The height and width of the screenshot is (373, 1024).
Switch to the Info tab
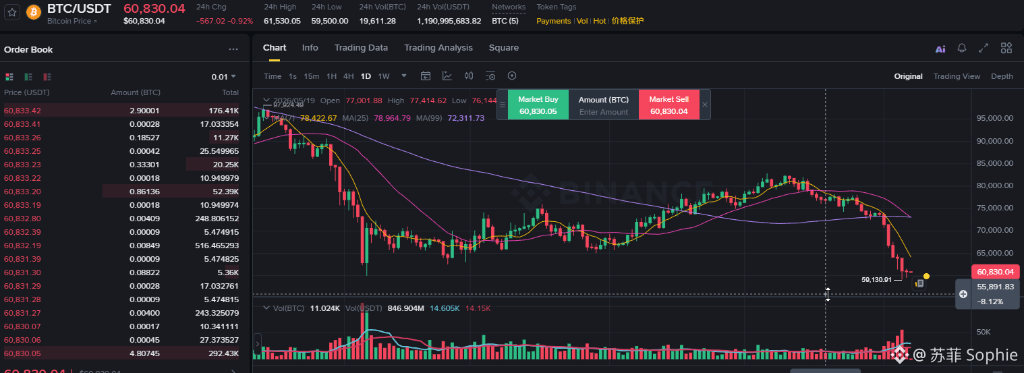click(310, 48)
